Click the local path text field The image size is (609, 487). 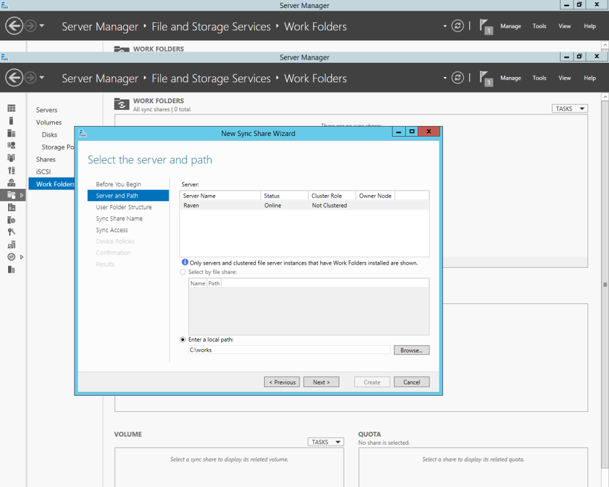pos(290,350)
